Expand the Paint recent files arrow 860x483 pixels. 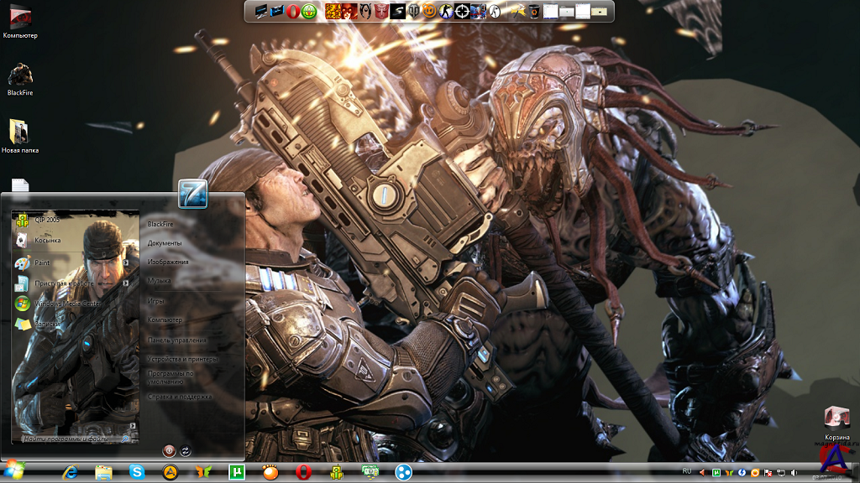click(126, 262)
